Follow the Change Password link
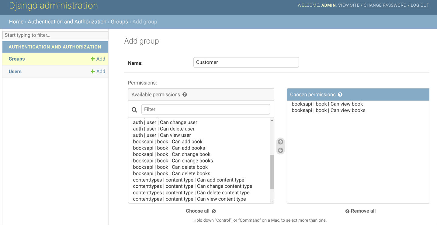This screenshot has width=437, height=225. click(385, 5)
